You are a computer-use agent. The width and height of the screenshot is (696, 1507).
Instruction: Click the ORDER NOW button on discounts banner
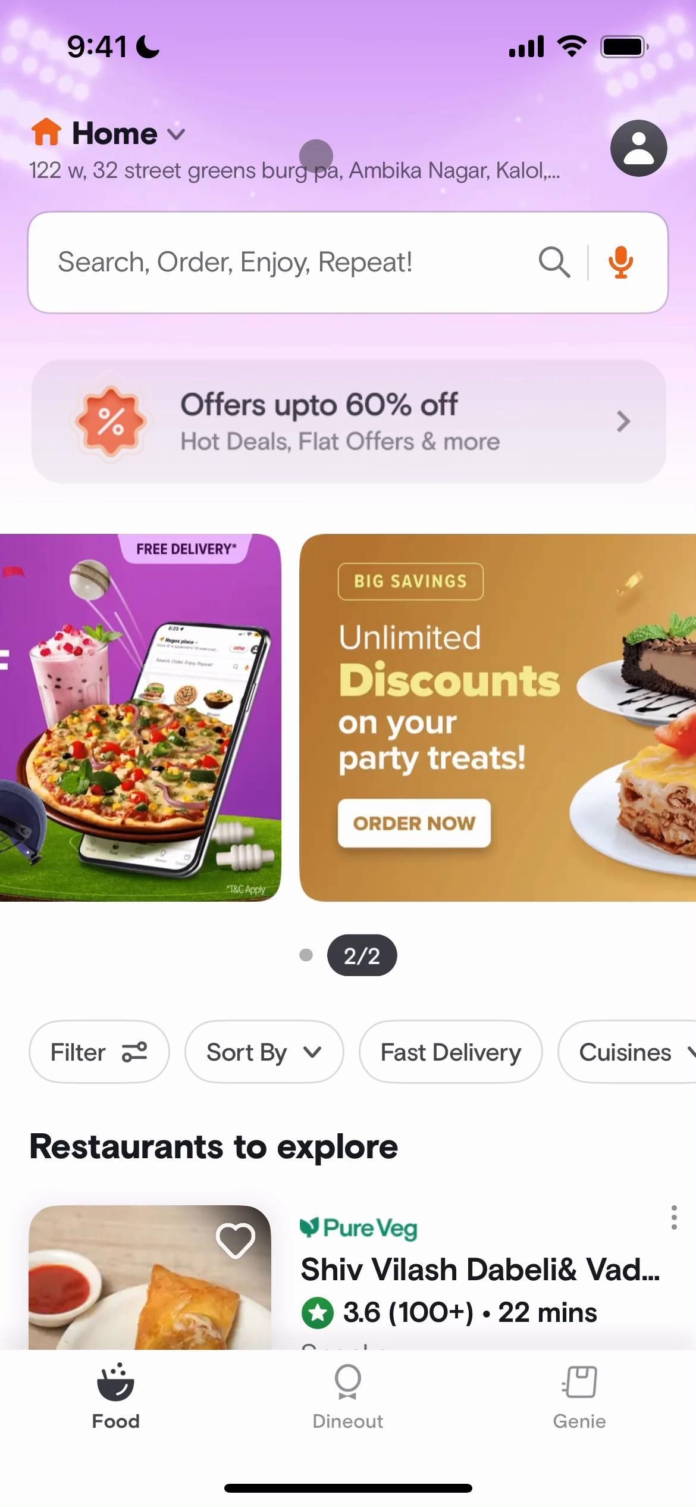tap(414, 823)
